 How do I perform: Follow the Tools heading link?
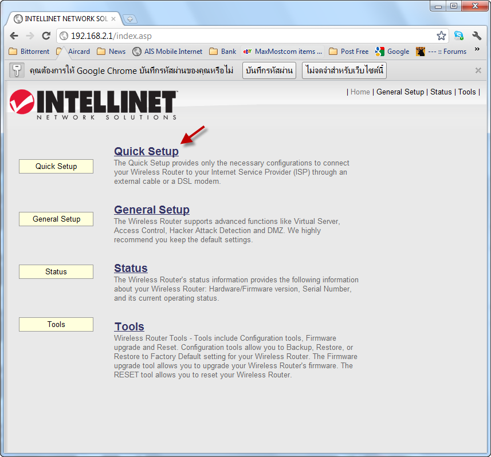[x=129, y=326]
